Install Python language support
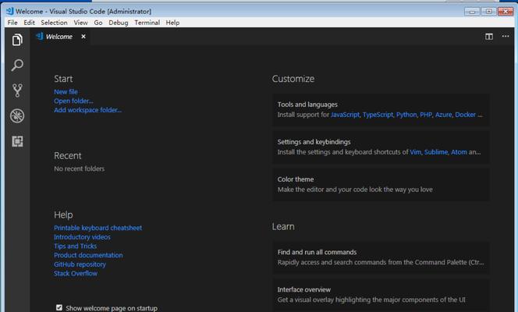The height and width of the screenshot is (312, 518). tap(406, 115)
